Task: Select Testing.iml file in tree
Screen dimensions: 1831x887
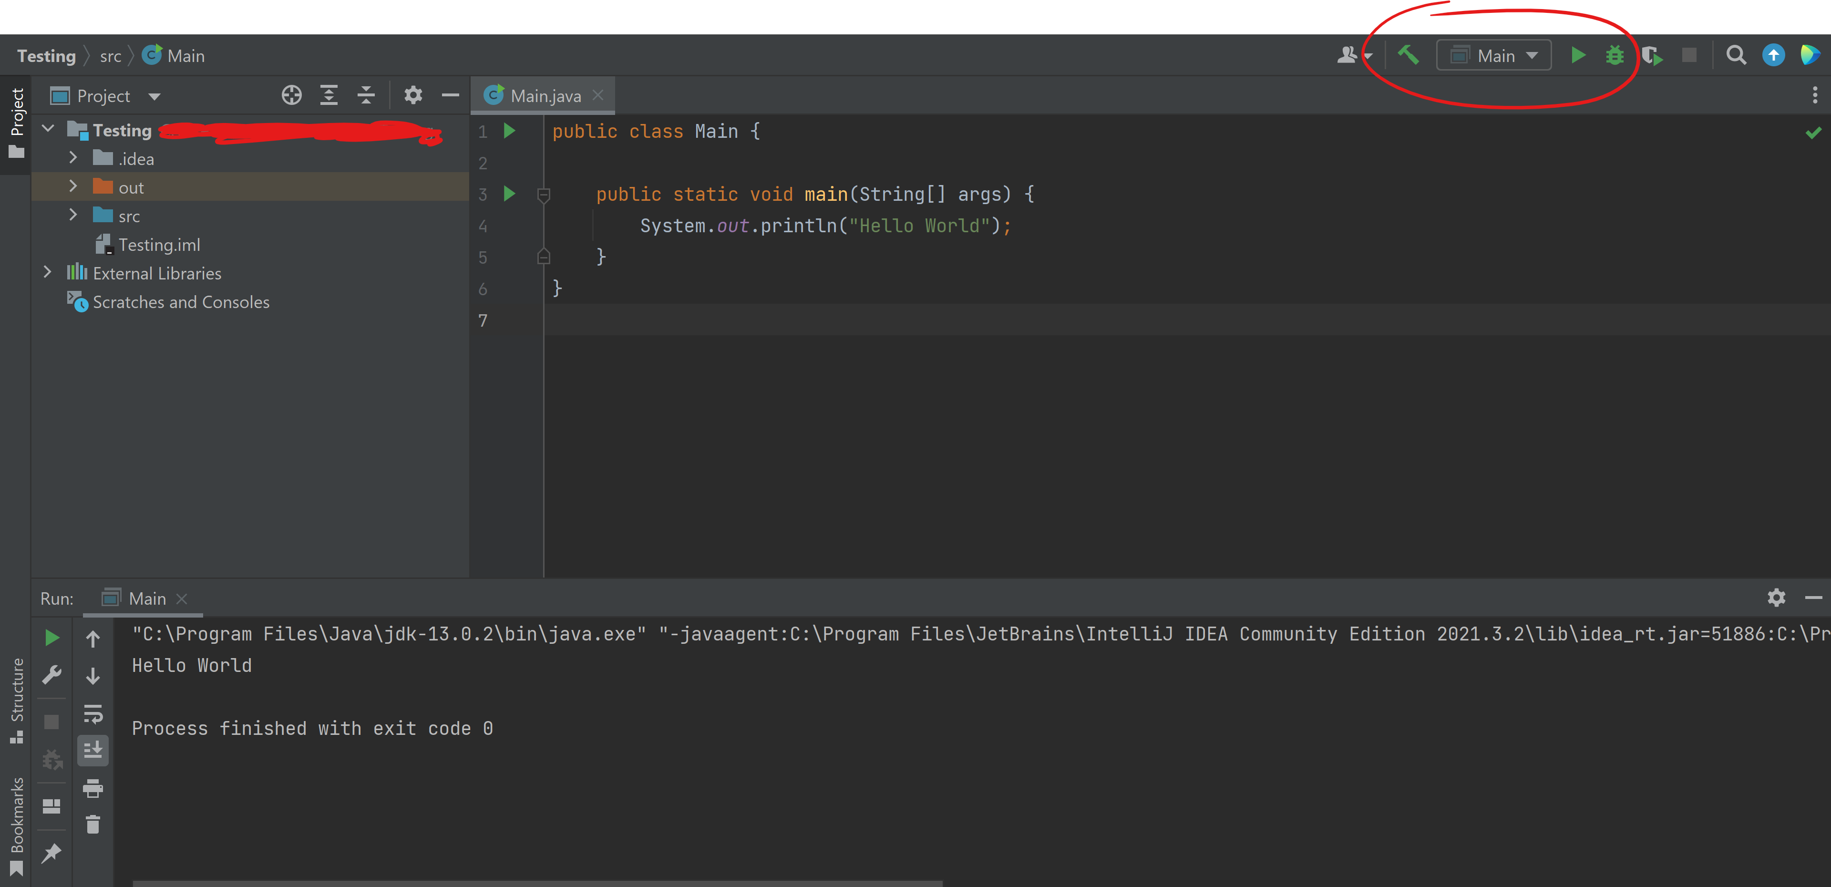Action: 148,245
